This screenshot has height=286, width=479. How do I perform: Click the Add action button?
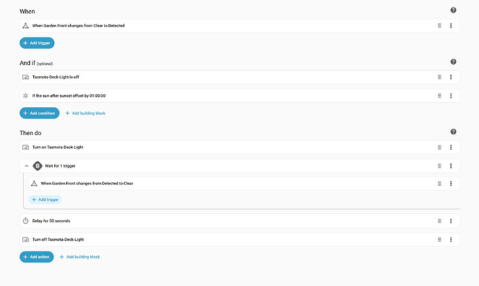pyautogui.click(x=36, y=257)
